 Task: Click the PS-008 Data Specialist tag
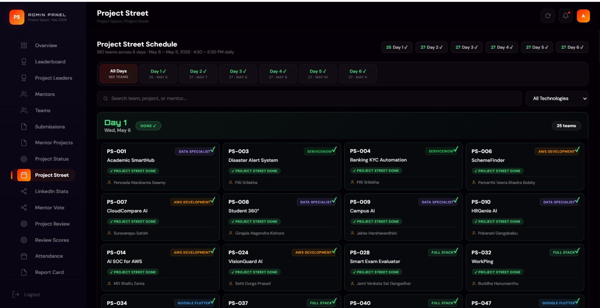pyautogui.click(x=316, y=202)
